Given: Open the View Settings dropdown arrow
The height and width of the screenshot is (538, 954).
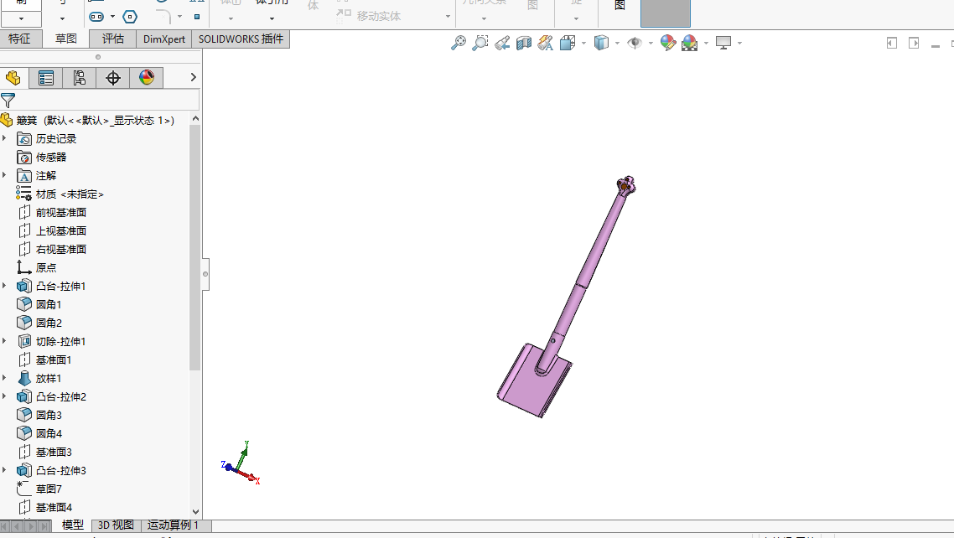Looking at the screenshot, I should point(739,44).
